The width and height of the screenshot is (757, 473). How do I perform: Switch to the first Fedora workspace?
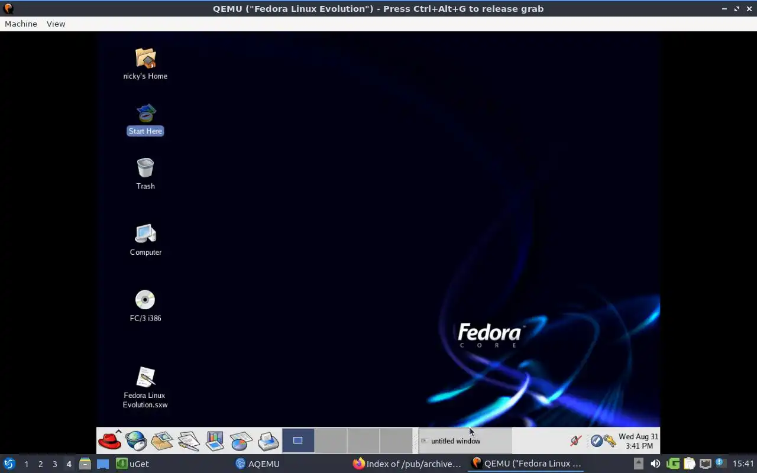click(x=298, y=440)
